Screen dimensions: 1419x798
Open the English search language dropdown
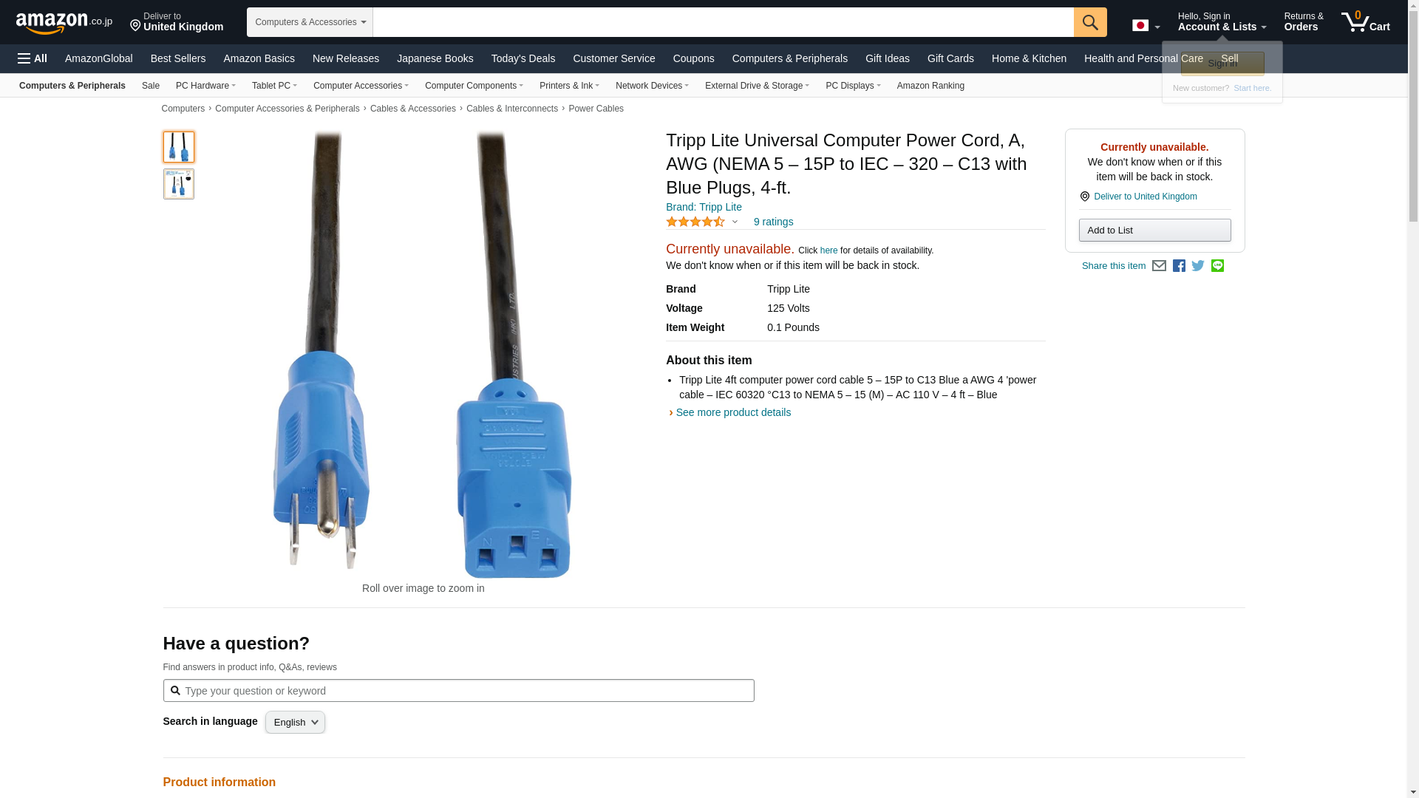tap(295, 723)
